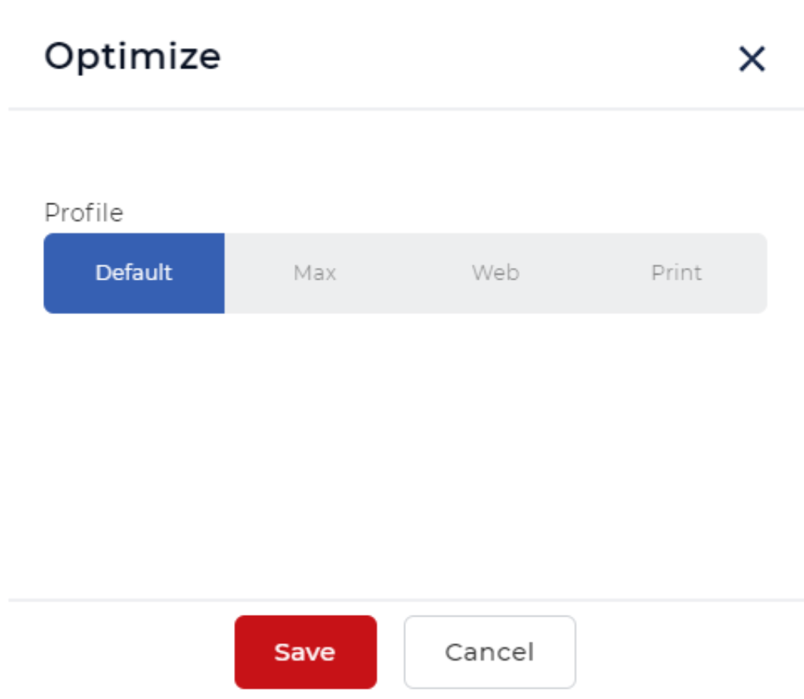Keep the highlighted Default profile selected

click(x=134, y=273)
